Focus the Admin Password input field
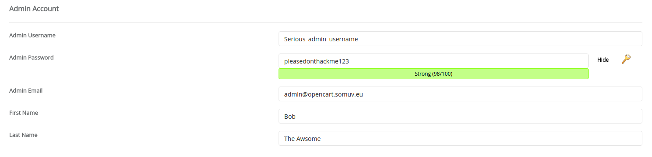The width and height of the screenshot is (652, 157). click(x=433, y=61)
